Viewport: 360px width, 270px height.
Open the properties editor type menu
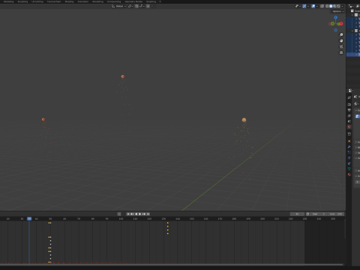click(350, 91)
